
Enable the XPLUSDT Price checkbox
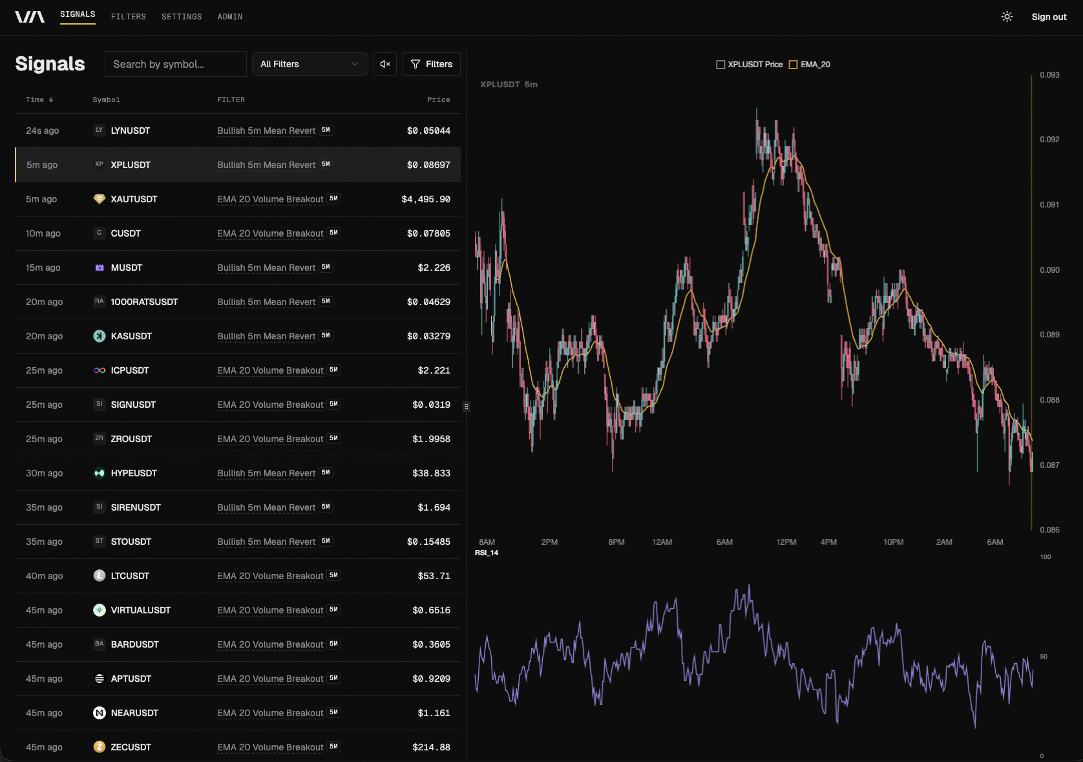tap(720, 65)
